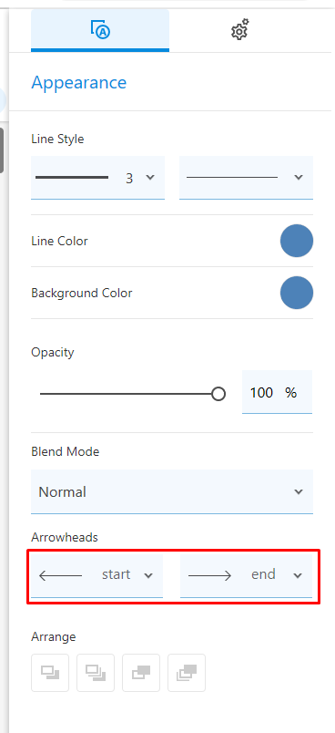Click the second Arrange icon with three stacked outlines

[x=96, y=673]
